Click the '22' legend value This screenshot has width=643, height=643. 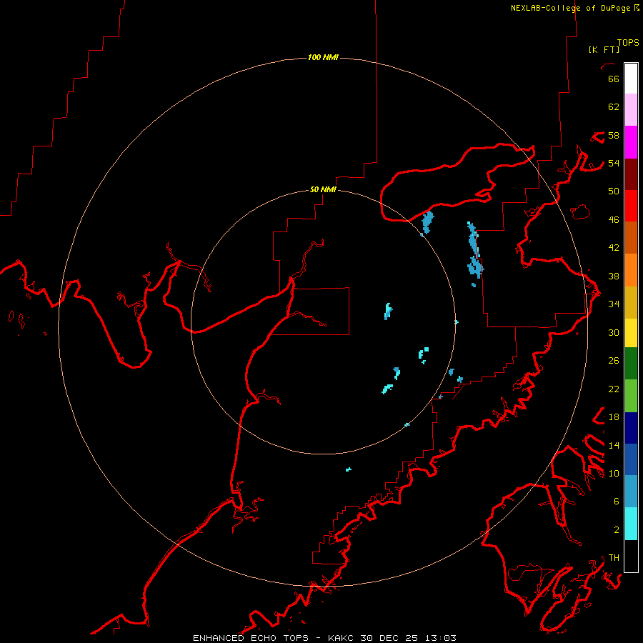click(x=614, y=389)
